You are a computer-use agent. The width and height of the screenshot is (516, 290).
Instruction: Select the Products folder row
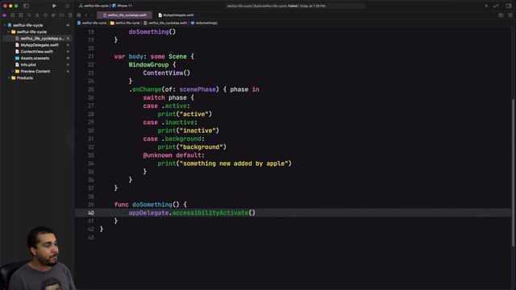[37, 78]
